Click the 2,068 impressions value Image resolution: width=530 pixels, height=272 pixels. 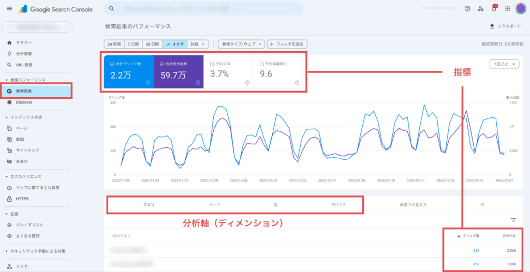(511, 250)
